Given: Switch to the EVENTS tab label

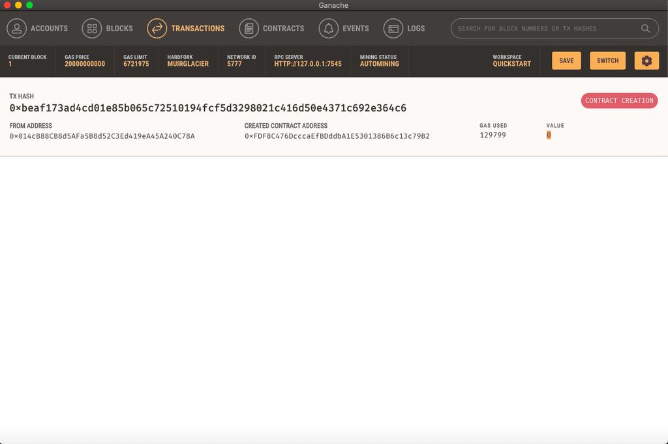Looking at the screenshot, I should [x=356, y=29].
